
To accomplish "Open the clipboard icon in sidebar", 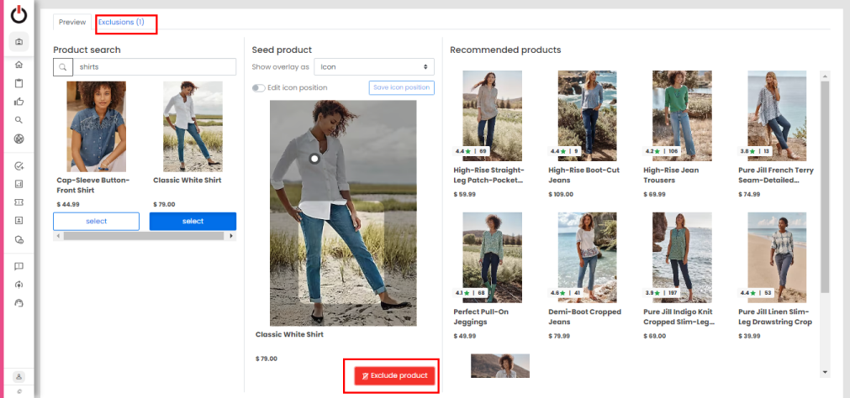I will click(18, 83).
